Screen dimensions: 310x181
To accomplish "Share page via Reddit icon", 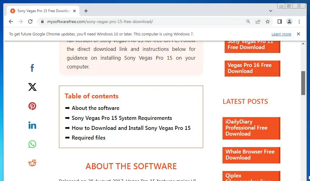I will pos(32,163).
